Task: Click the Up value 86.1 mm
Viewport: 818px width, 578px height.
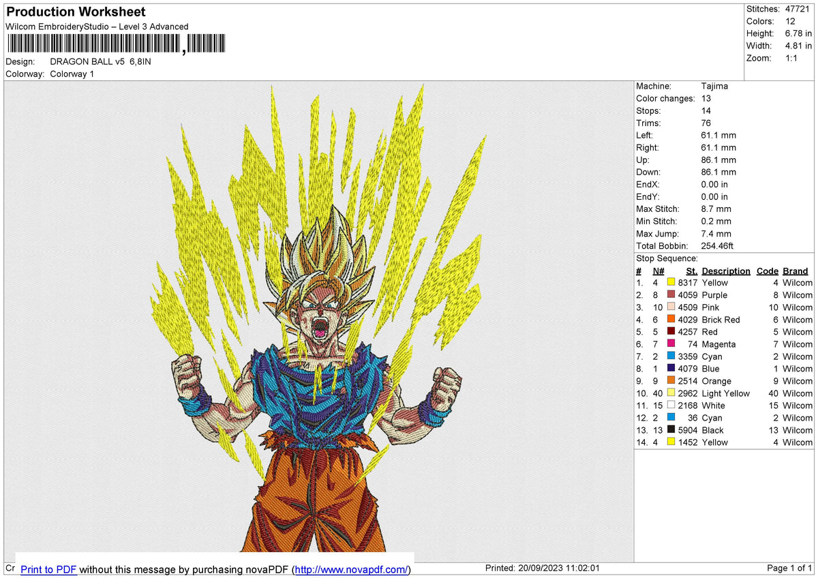Action: pyautogui.click(x=718, y=160)
